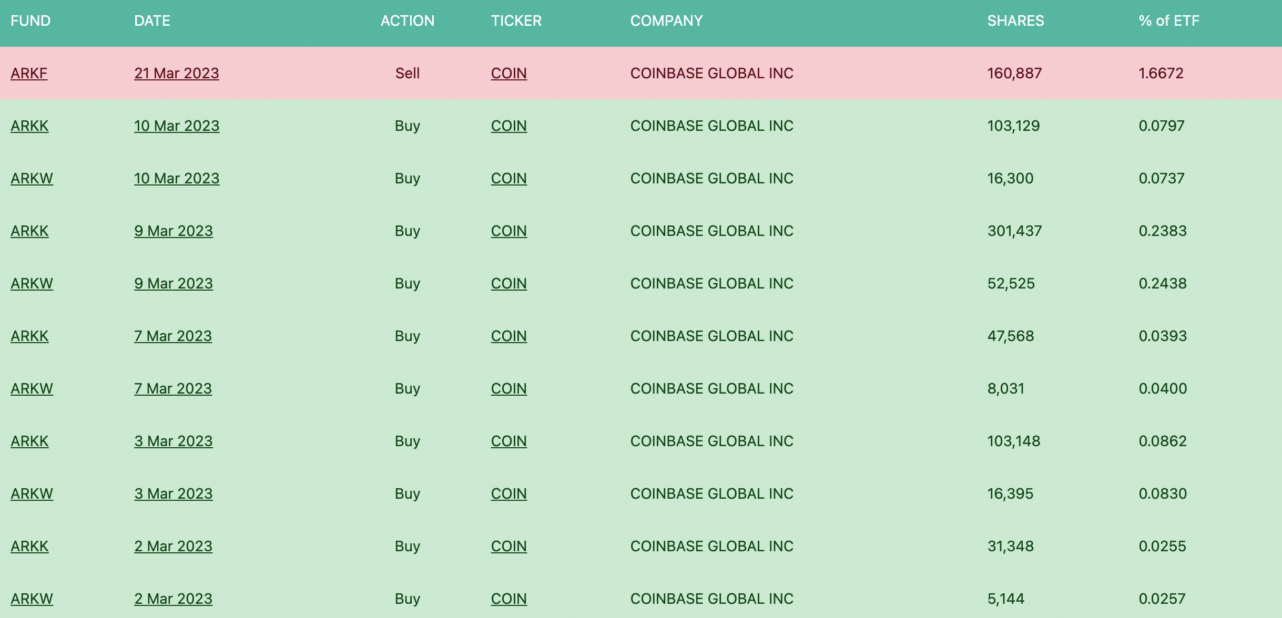Click COIN ticker in the 5,144 shares row

[x=508, y=599]
